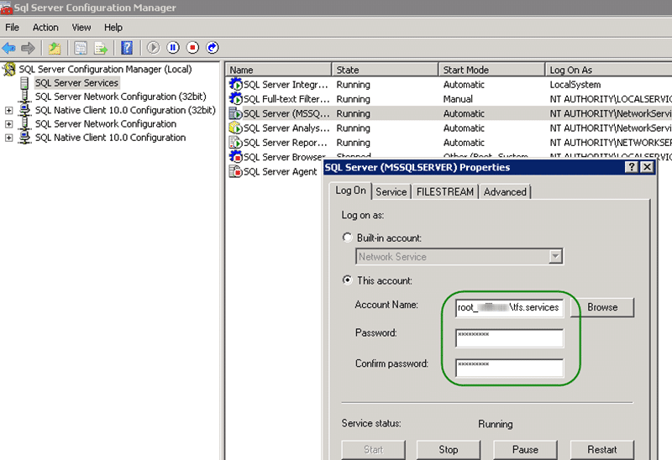Screen dimensions: 672x460
Task: Sort by the Log On As column header
Action: pyautogui.click(x=609, y=70)
